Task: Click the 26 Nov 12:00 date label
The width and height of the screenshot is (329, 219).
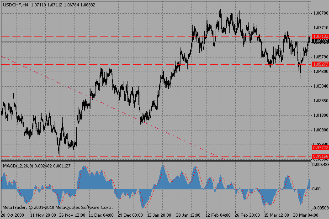Action: [x=72, y=215]
